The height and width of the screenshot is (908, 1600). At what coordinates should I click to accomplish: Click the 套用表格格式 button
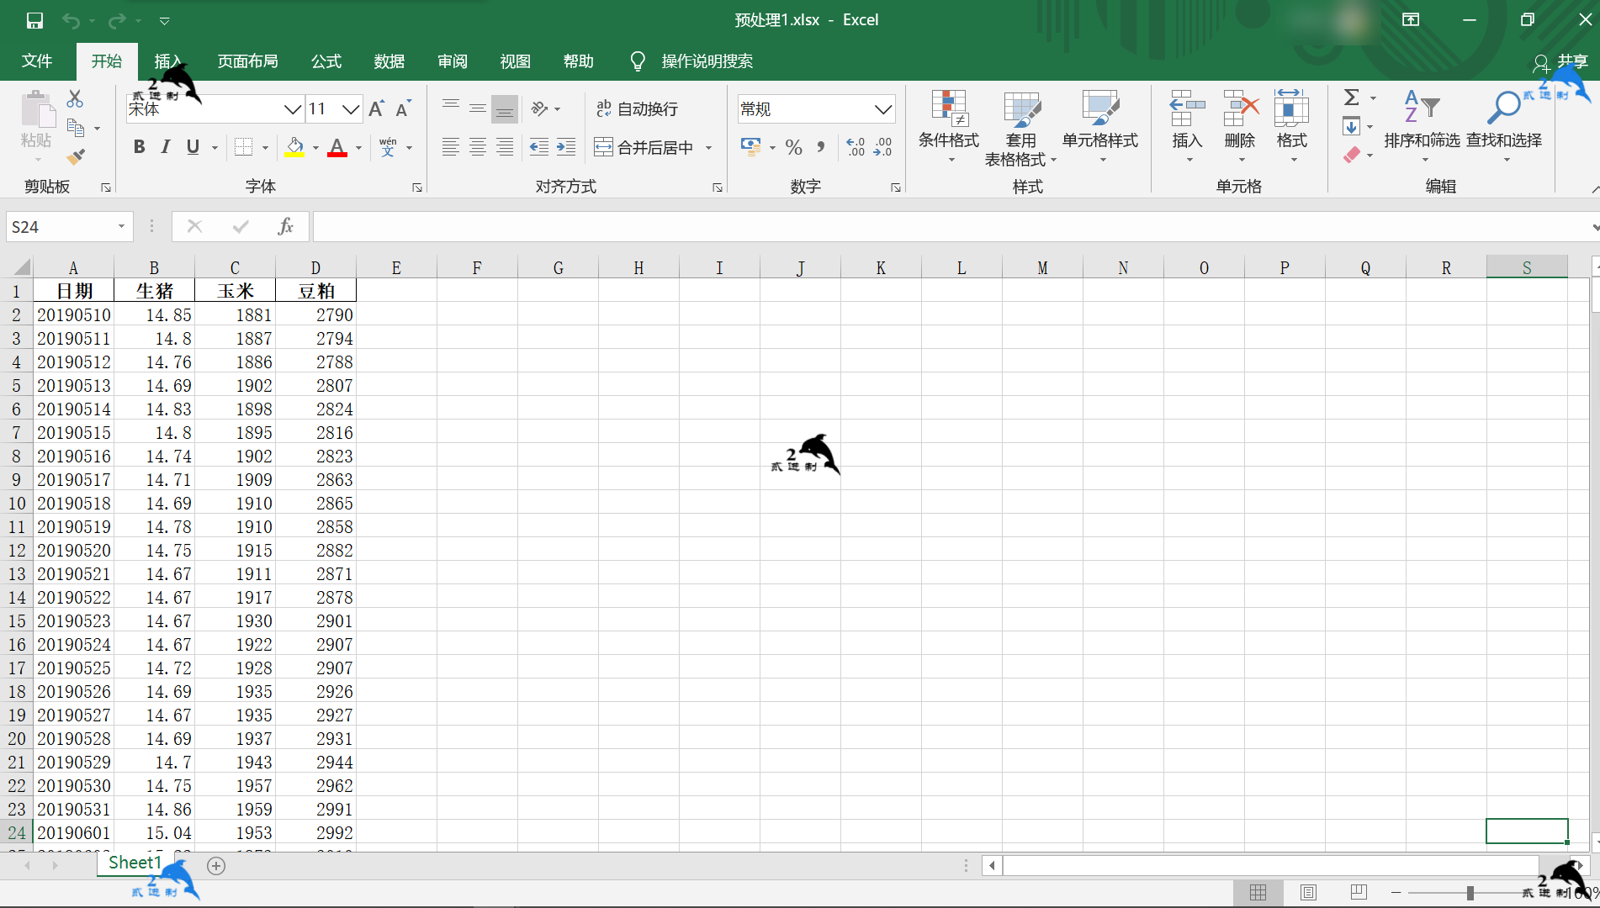click(1020, 129)
